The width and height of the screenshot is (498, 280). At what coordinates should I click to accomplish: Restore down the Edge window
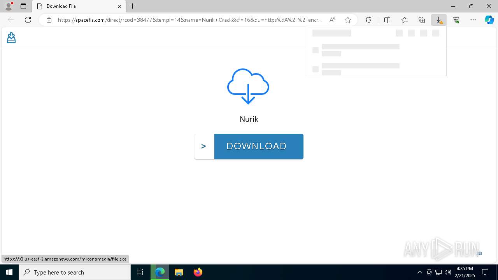(x=471, y=6)
